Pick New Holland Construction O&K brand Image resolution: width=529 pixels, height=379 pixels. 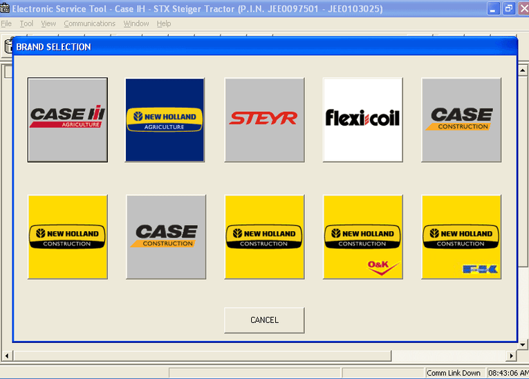(362, 237)
